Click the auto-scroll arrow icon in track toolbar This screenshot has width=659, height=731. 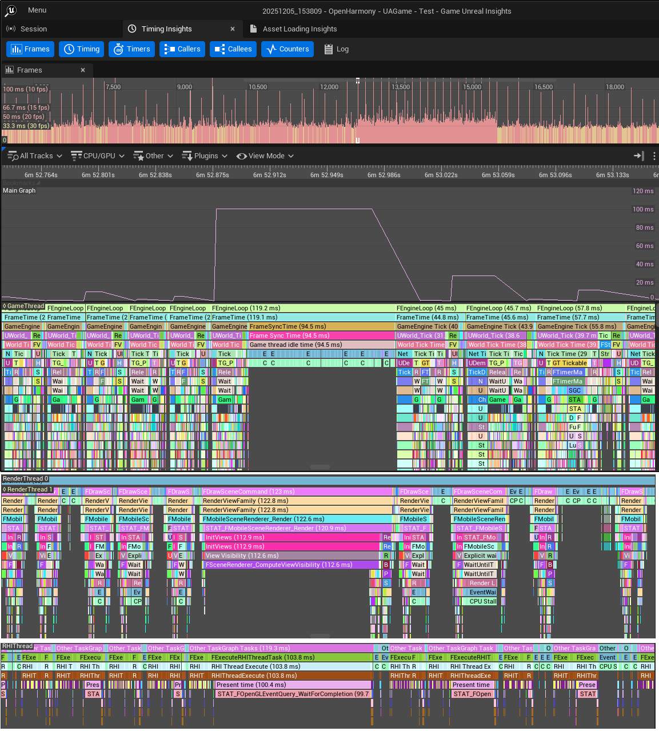639,156
